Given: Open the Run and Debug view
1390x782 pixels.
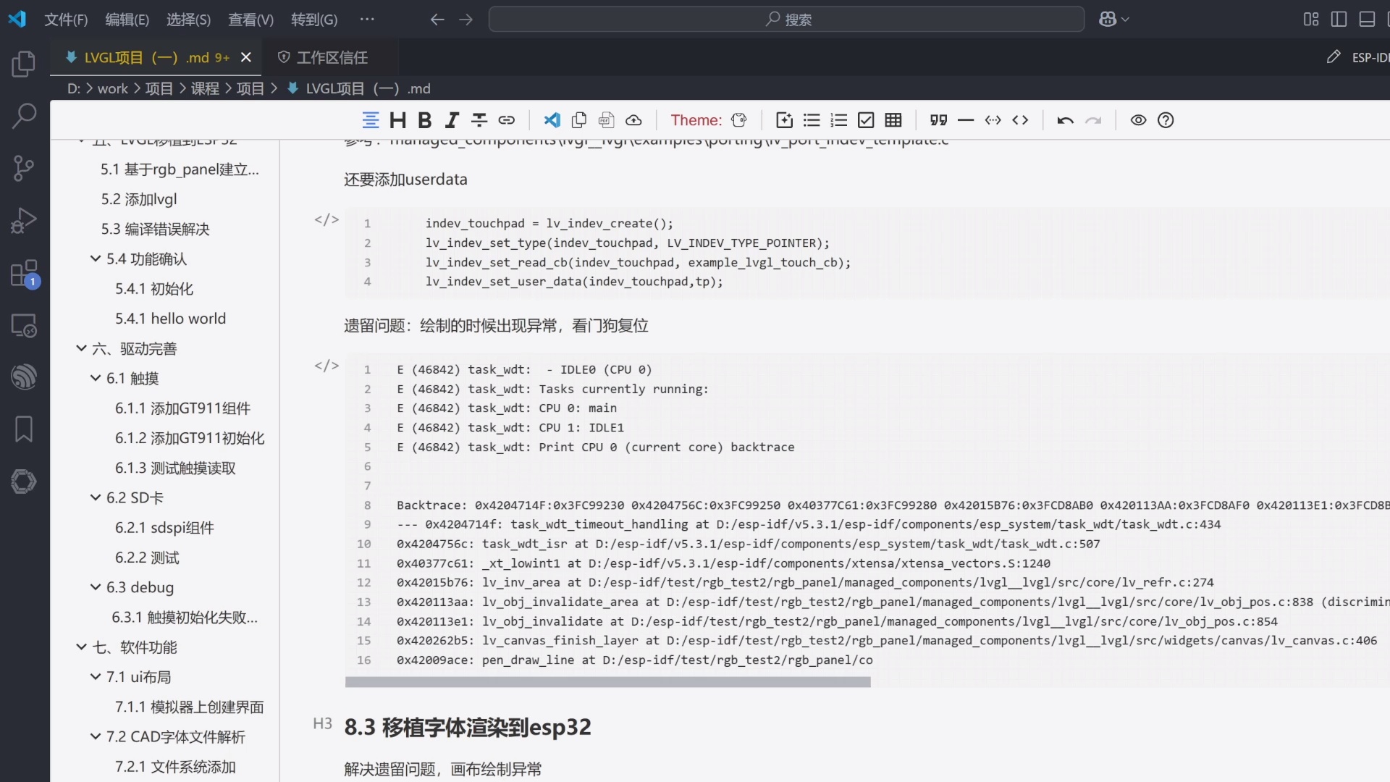Looking at the screenshot, I should (23, 221).
